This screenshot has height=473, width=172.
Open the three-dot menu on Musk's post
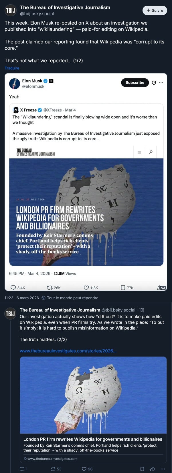click(161, 83)
